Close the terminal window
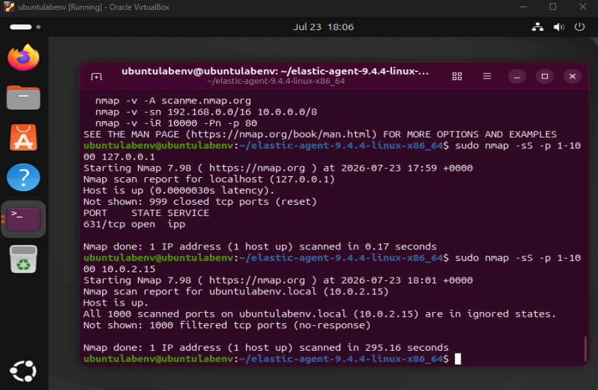 coord(572,77)
